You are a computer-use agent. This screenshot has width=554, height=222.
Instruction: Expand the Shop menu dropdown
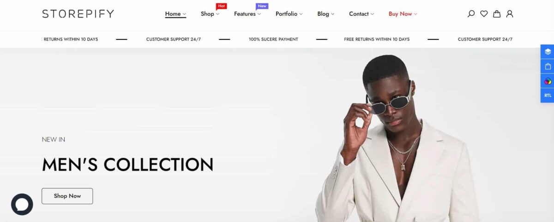(210, 14)
